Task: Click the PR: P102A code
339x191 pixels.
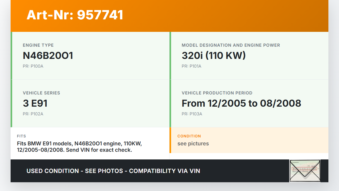Action: (33, 114)
